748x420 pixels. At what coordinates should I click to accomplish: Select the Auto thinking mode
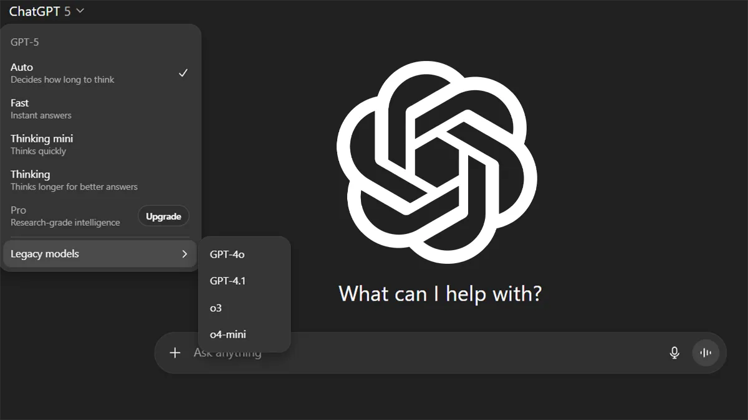62,73
